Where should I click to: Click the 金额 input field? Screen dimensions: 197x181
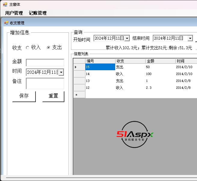(45, 62)
